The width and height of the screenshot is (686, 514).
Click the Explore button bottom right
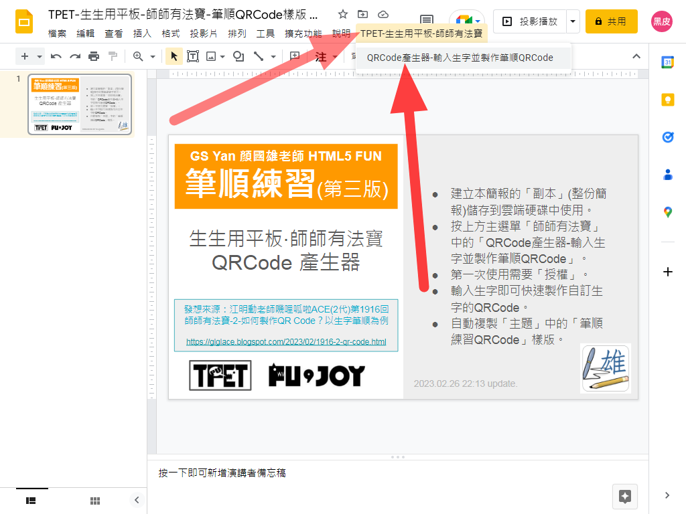pos(625,497)
